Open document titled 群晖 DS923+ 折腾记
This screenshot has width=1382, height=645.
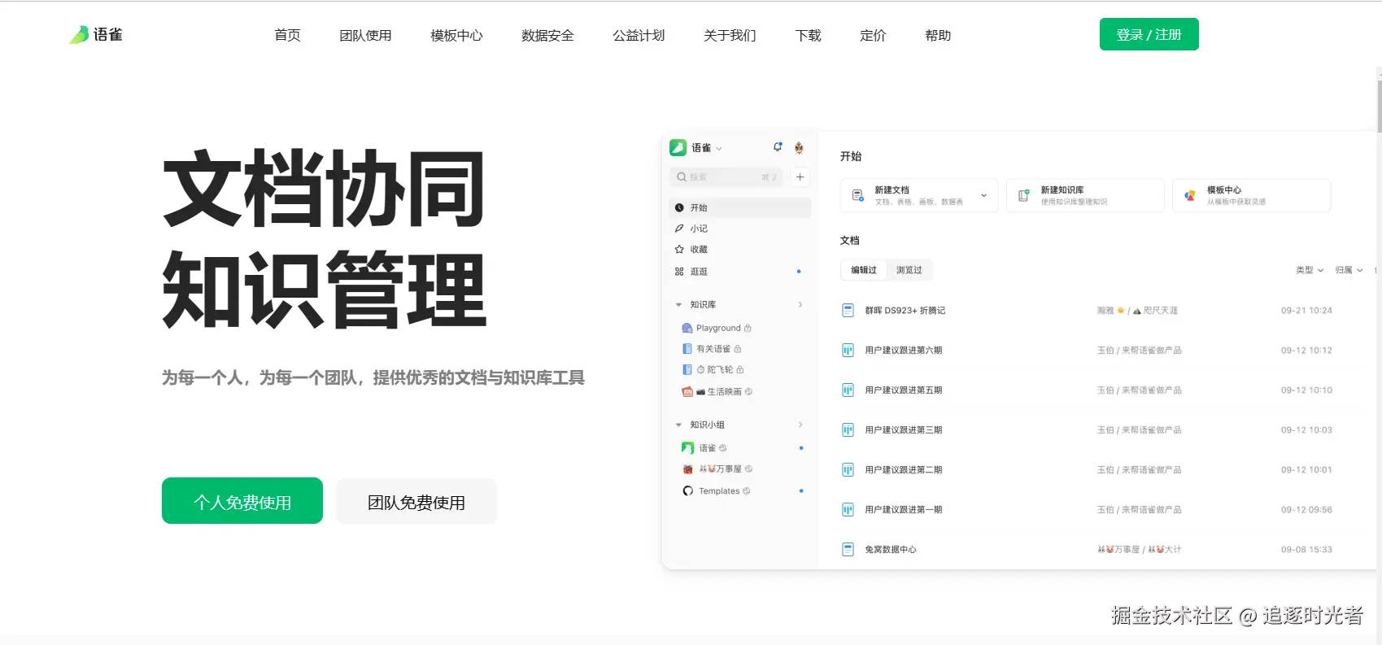click(x=905, y=311)
